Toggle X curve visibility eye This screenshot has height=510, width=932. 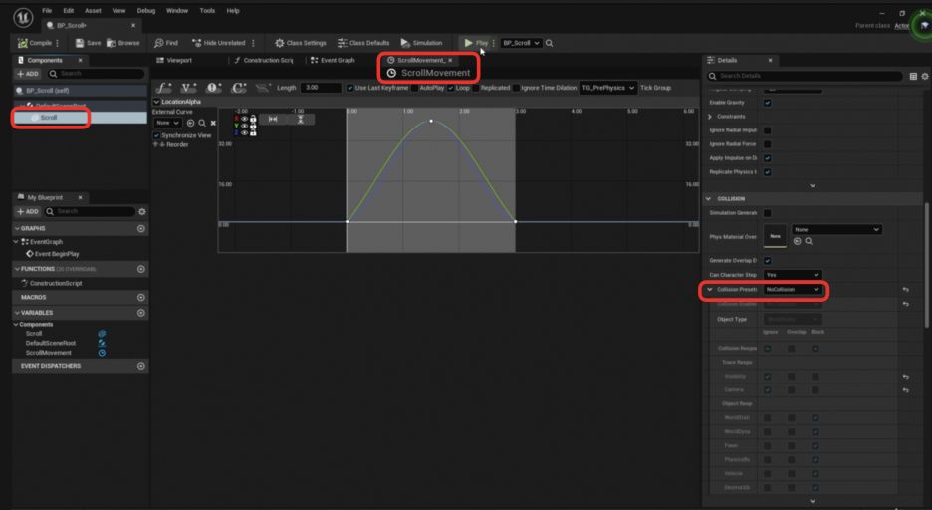[244, 119]
